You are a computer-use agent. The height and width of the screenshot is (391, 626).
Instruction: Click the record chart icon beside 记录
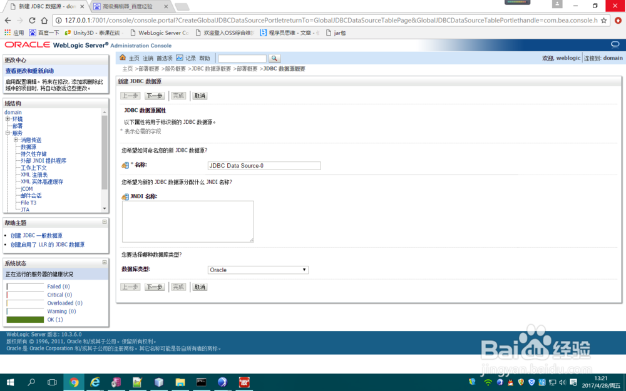pyautogui.click(x=180, y=58)
